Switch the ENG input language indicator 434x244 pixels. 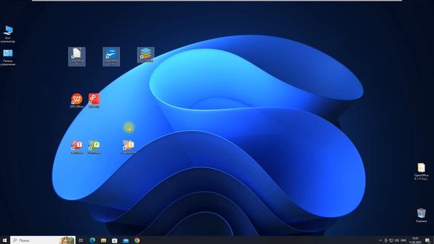click(403, 241)
